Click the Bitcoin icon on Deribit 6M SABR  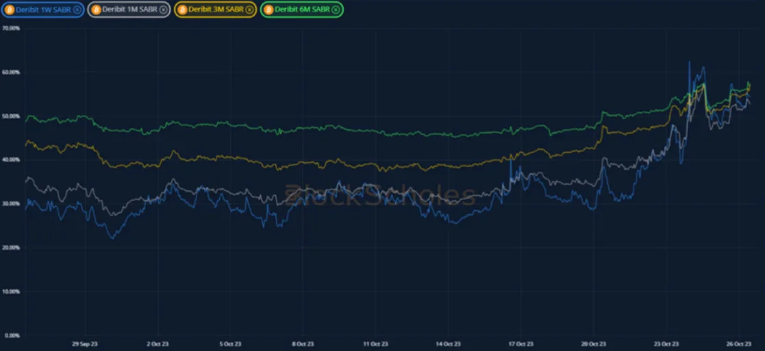pos(268,10)
